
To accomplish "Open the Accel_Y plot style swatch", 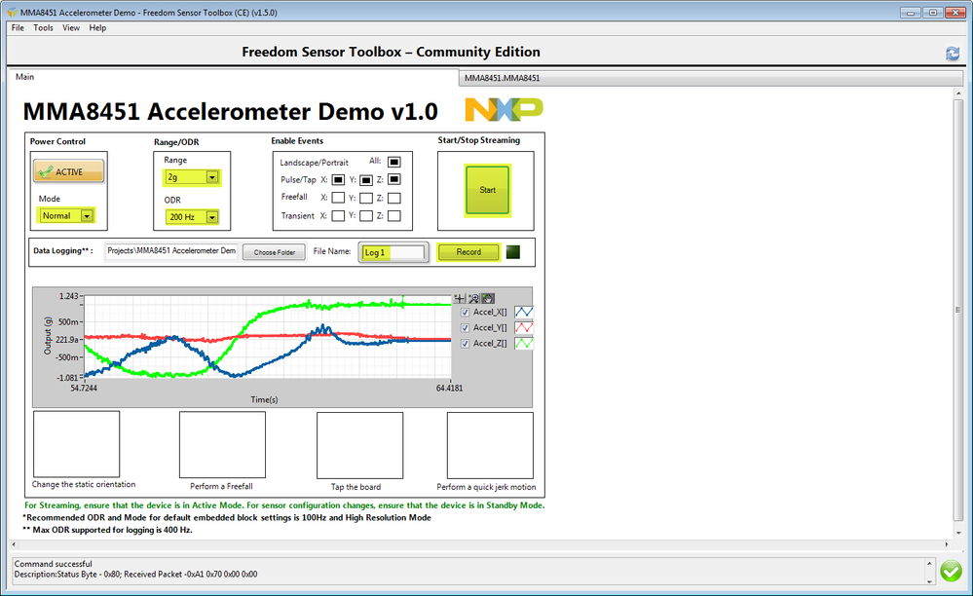I will tap(524, 327).
